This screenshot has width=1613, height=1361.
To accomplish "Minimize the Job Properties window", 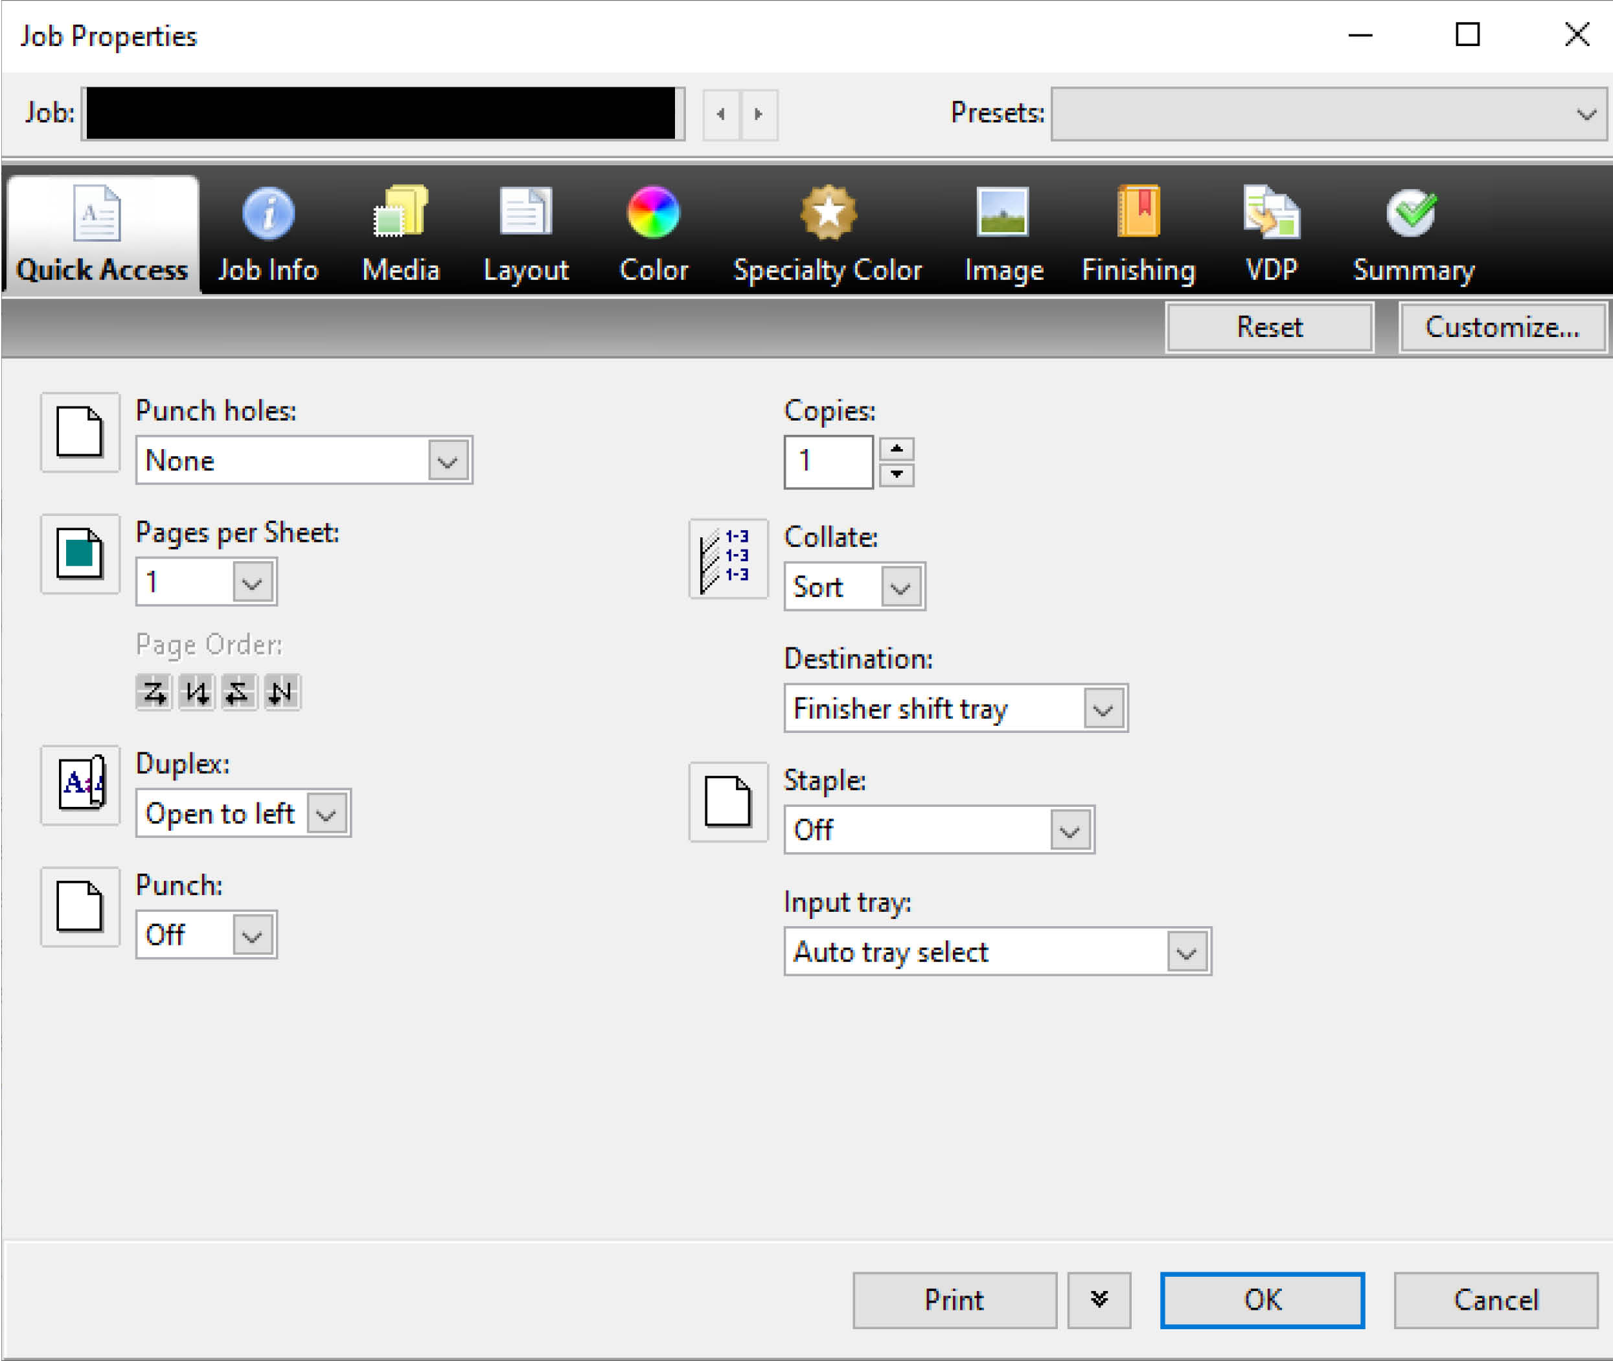I will [1360, 36].
